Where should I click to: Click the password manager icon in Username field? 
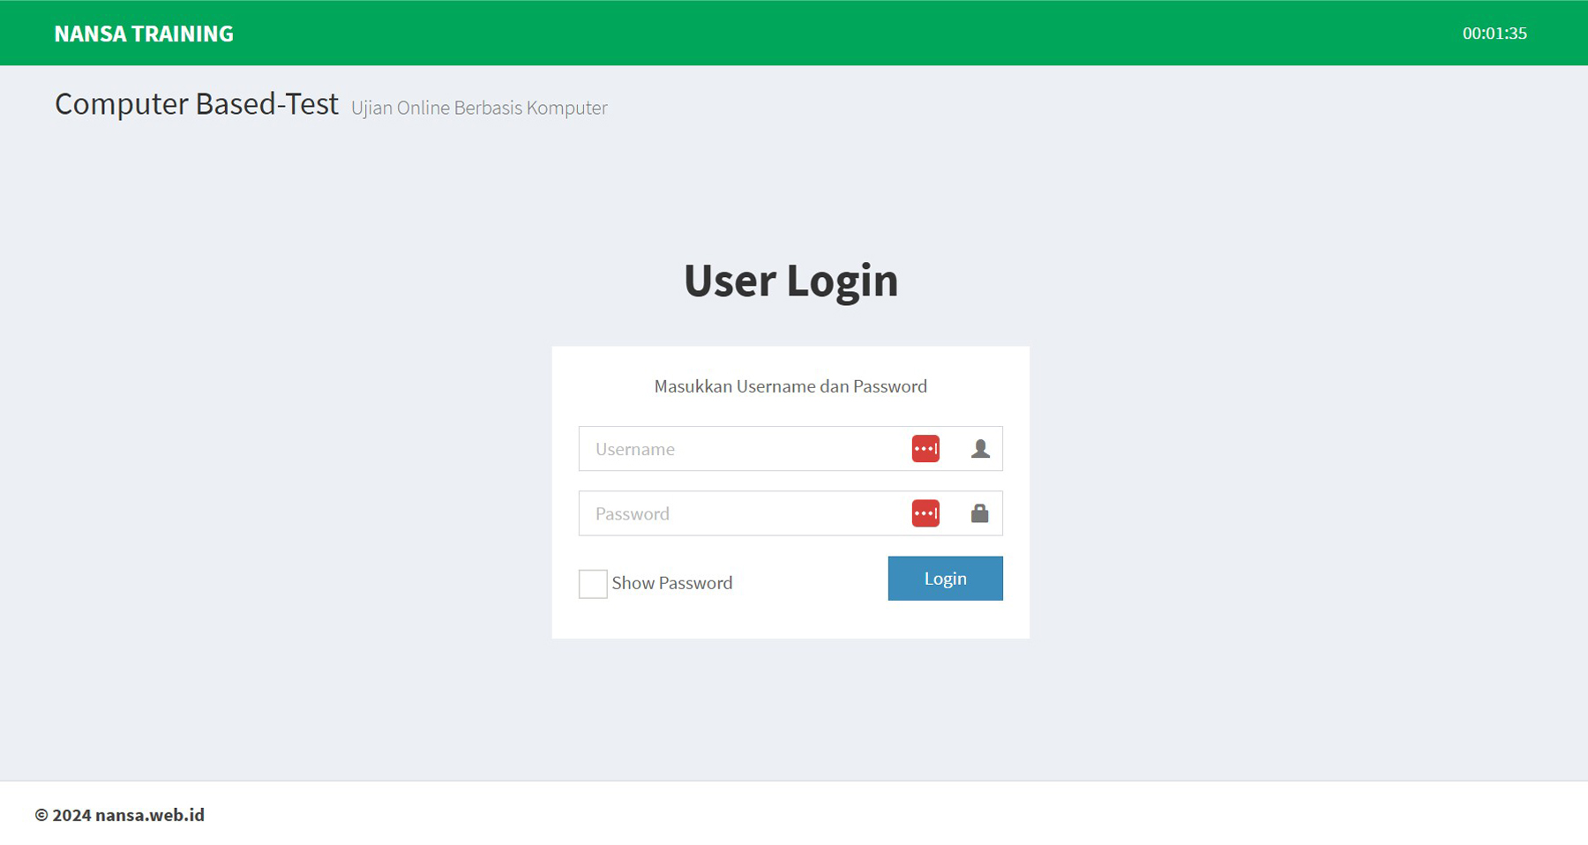tap(925, 449)
